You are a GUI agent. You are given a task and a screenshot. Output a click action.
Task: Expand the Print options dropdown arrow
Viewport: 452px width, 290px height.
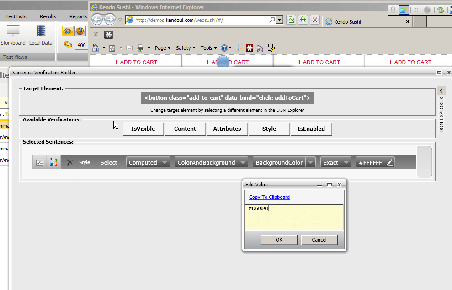click(x=149, y=48)
